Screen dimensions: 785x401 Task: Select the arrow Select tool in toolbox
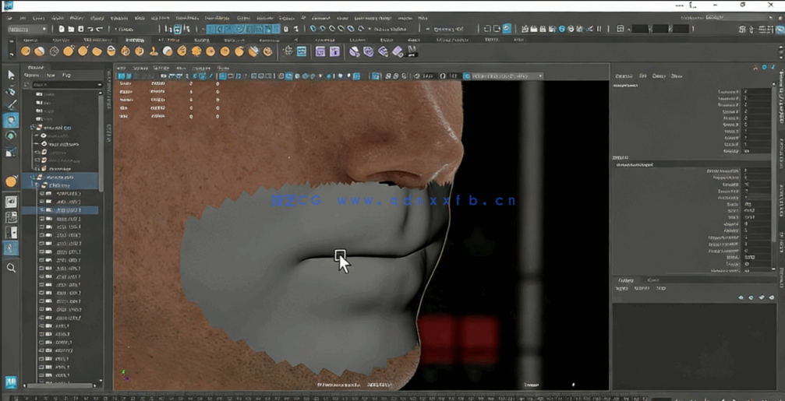(x=11, y=75)
